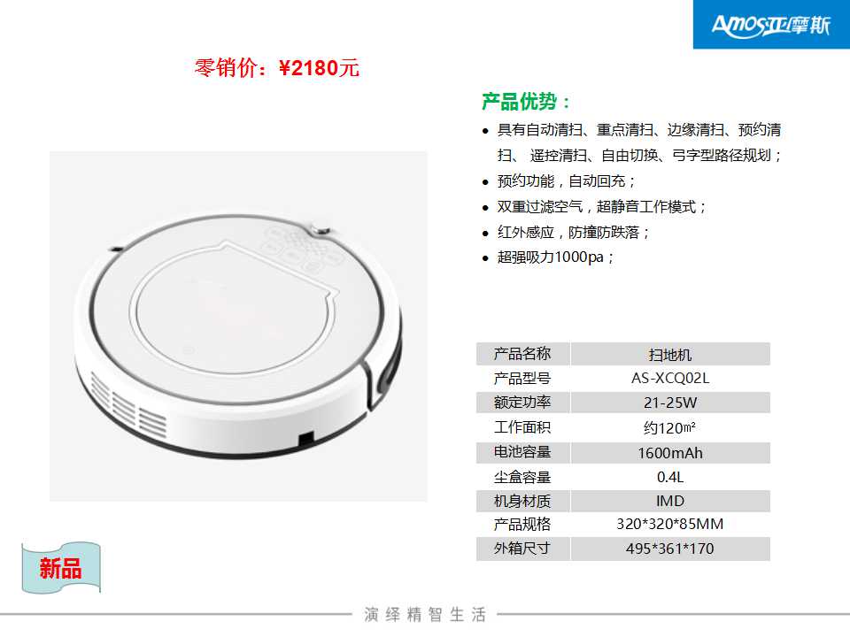The image size is (850, 637).
Task: Click the red 新品 badge
Action: [x=61, y=568]
